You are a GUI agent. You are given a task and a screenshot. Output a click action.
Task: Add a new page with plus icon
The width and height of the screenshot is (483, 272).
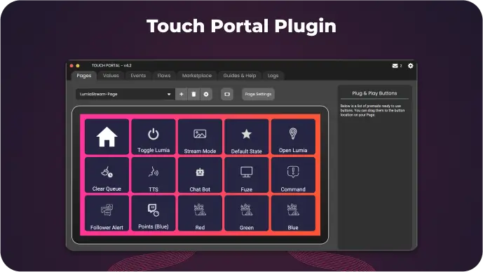182,94
